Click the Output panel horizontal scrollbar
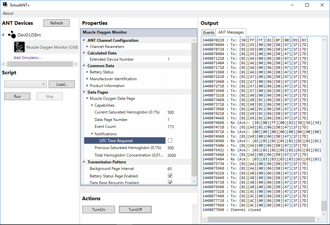330x225 pixels. click(261, 219)
